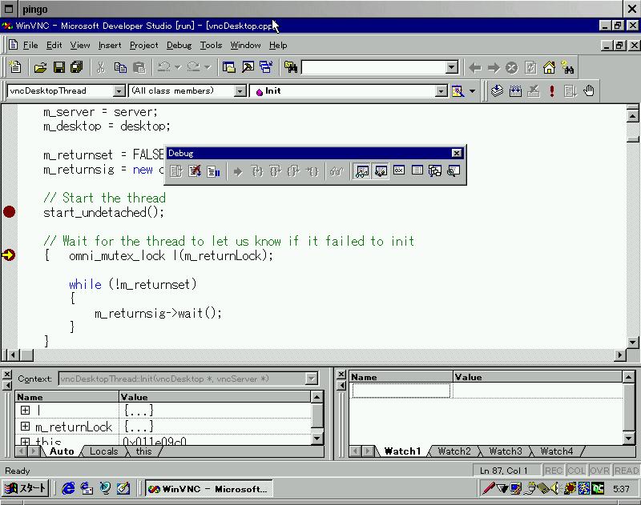Screen dimensions: 641x505
Task: Click Show Next Statement arrow in Debug toolbar
Action: coord(238,171)
